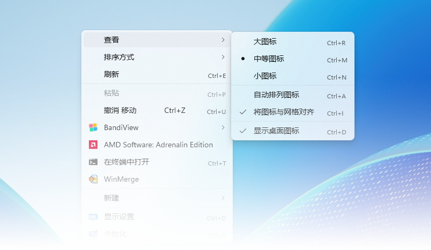Choose 在终端中打开 from the menu

(x=157, y=162)
